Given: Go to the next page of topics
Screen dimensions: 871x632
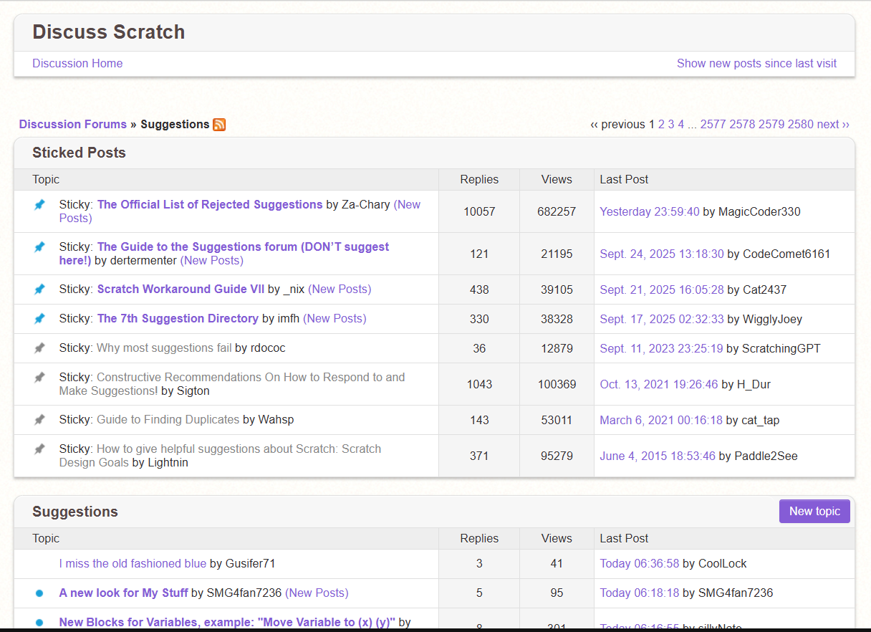Looking at the screenshot, I should point(833,124).
